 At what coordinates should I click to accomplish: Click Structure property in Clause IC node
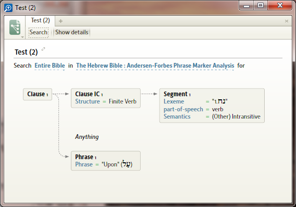click(x=88, y=101)
